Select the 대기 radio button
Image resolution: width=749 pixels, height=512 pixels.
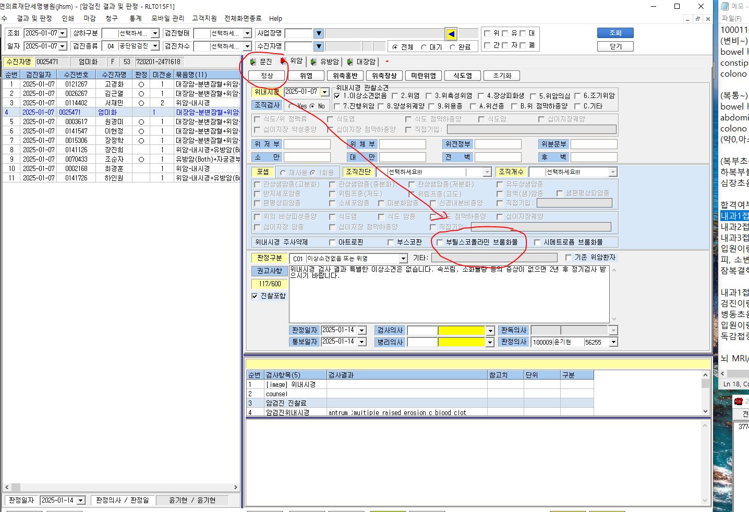424,47
